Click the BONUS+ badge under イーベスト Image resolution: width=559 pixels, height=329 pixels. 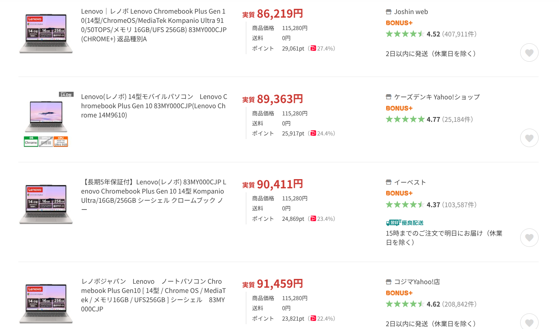pos(399,193)
